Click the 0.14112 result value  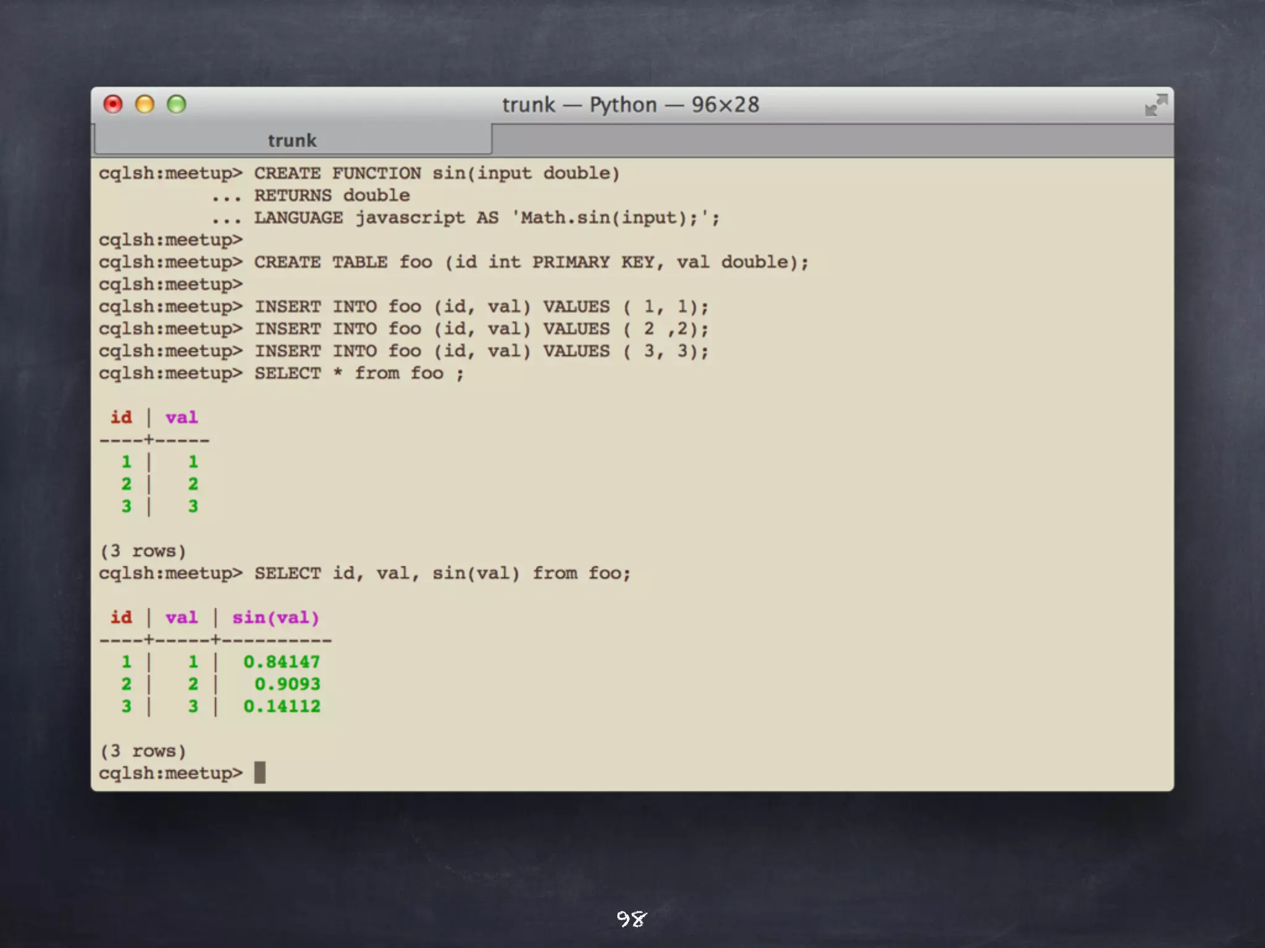coord(282,707)
